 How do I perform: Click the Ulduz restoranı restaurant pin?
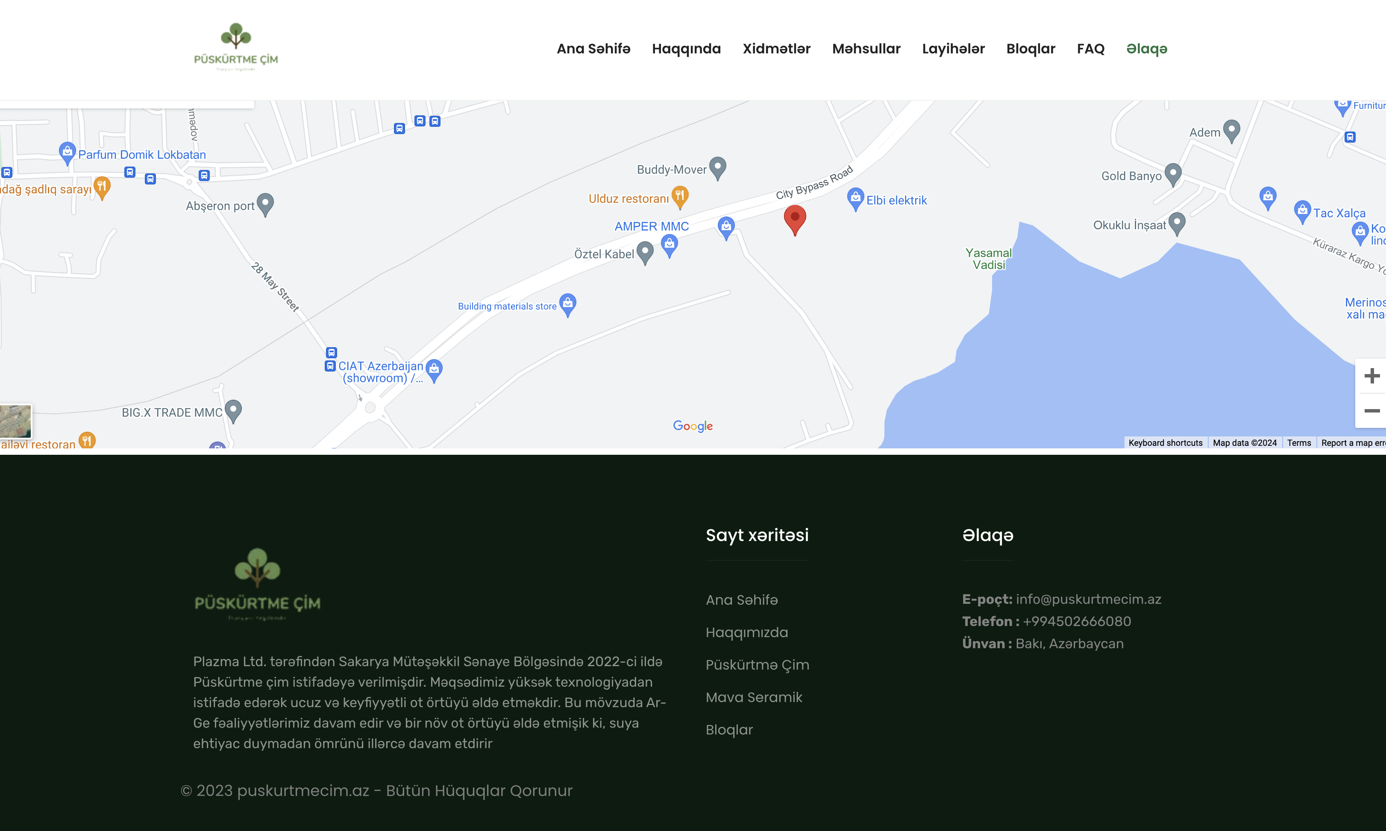tap(680, 196)
